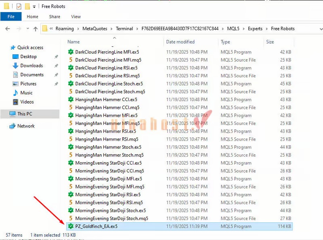Click the Videos filmstrip icon

15,102
